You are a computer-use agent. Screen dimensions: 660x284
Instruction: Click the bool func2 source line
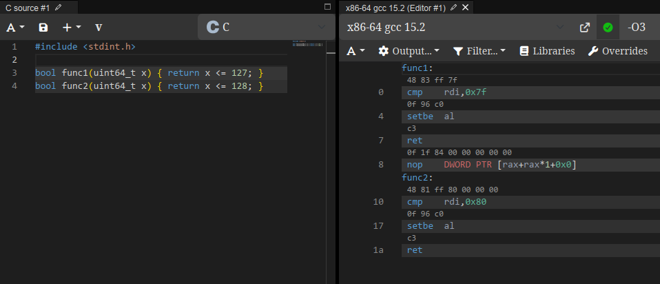pos(149,86)
